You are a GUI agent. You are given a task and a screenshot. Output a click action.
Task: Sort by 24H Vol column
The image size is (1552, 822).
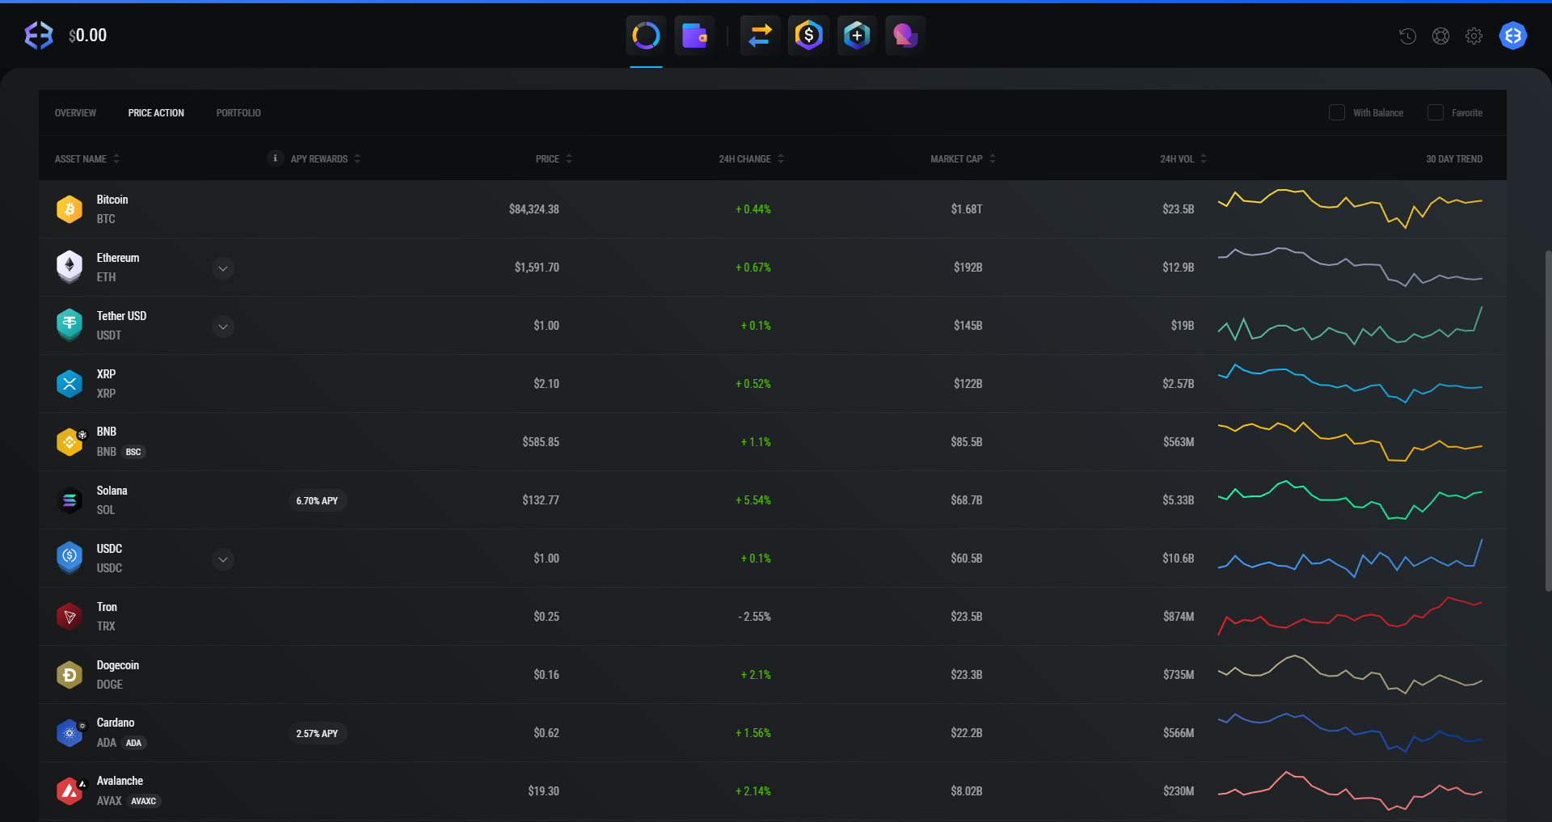pos(1183,158)
